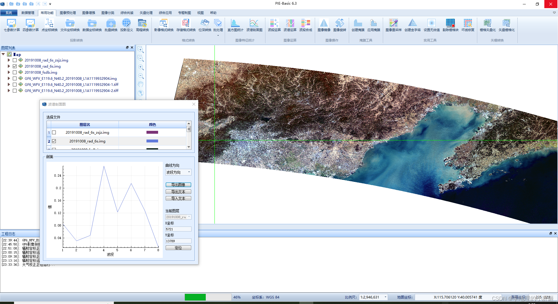Open 直方图统计 tool
558x304 pixels.
tap(235, 25)
